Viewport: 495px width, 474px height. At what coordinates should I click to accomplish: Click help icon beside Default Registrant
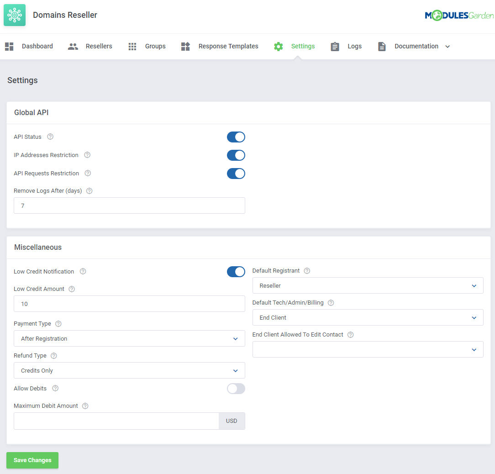pyautogui.click(x=307, y=271)
